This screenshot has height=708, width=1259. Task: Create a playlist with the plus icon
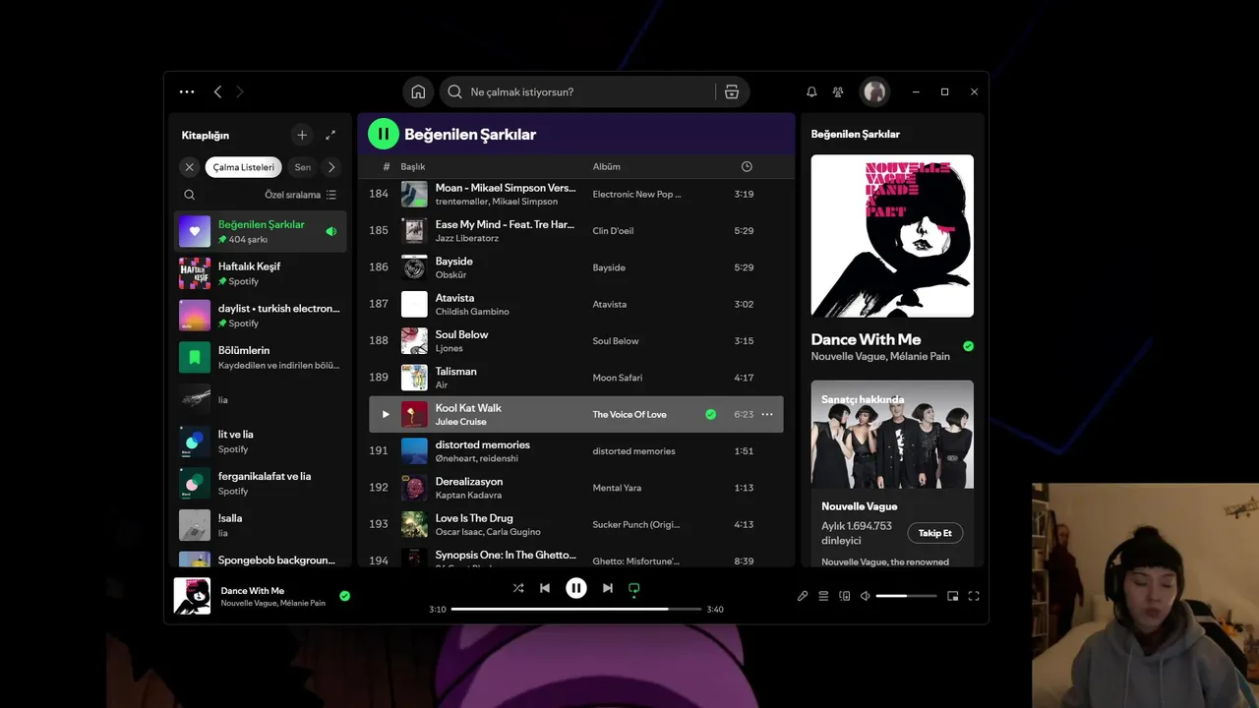tap(302, 135)
